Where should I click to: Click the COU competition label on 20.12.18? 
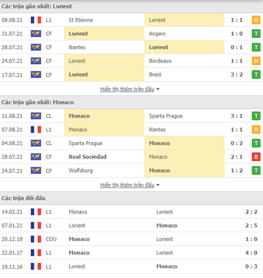[51, 239]
